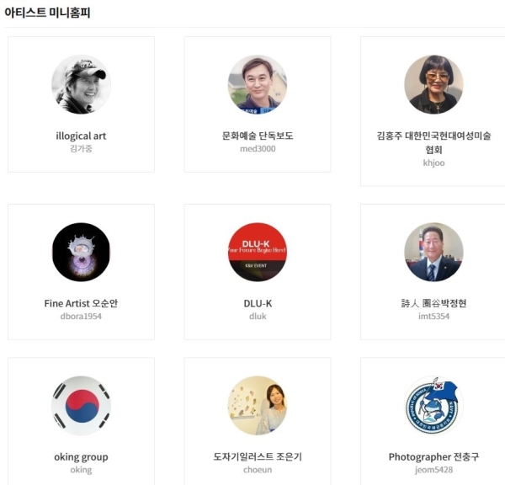505x485 pixels.
Task: Open the 문화예술 단독보도 profile photo
Action: click(258, 84)
